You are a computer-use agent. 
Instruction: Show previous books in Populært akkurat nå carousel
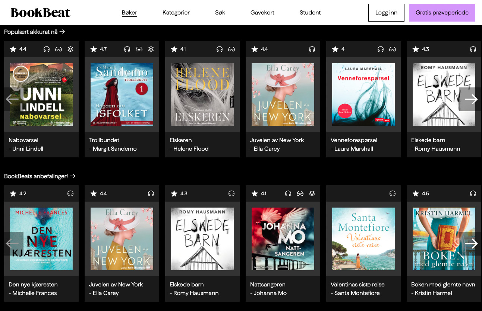[12, 99]
